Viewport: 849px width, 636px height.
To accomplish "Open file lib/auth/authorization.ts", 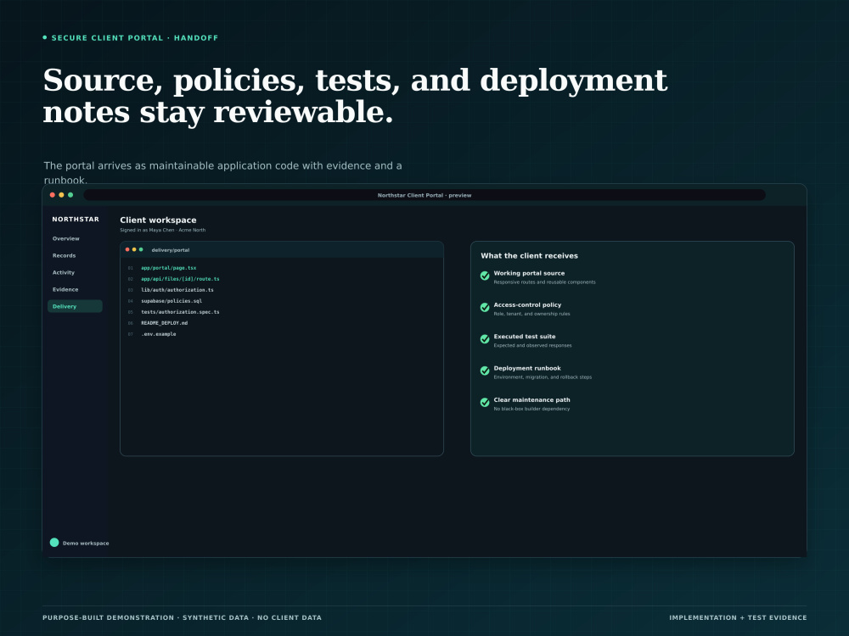I will tap(177, 290).
